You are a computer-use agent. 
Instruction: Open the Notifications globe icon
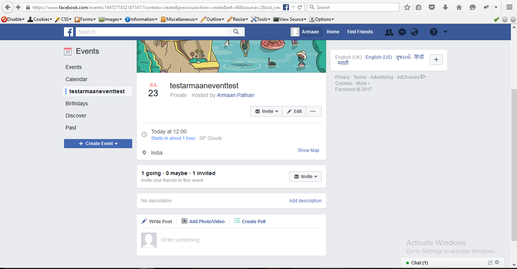(414, 32)
